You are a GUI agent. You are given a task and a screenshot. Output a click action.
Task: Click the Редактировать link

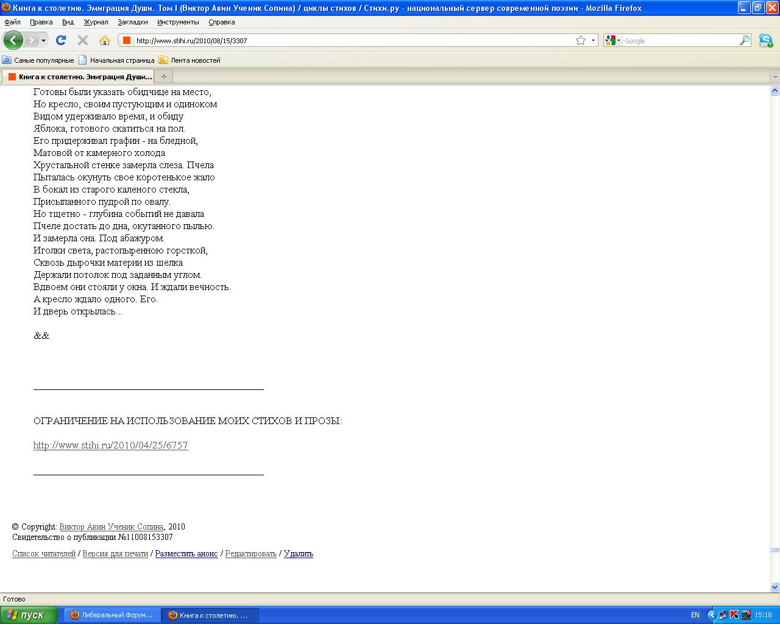coord(251,554)
